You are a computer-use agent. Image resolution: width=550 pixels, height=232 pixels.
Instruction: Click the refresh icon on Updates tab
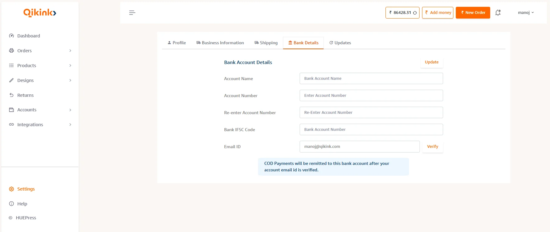point(331,43)
